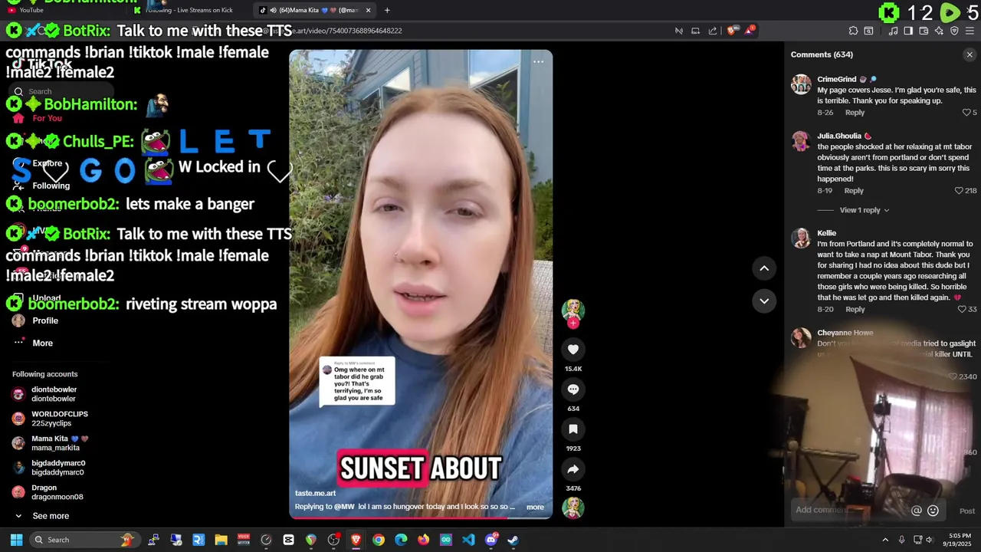981x552 pixels.
Task: Open Brave VPN shield icon
Action: pos(954,31)
